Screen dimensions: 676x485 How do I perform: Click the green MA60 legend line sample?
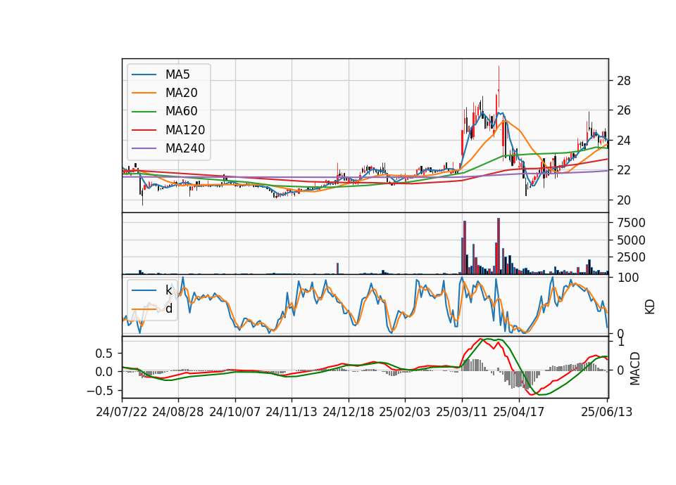pyautogui.click(x=144, y=112)
